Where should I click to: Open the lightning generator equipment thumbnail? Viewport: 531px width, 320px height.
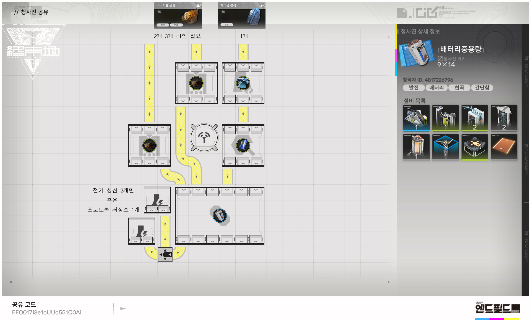pyautogui.click(x=474, y=118)
